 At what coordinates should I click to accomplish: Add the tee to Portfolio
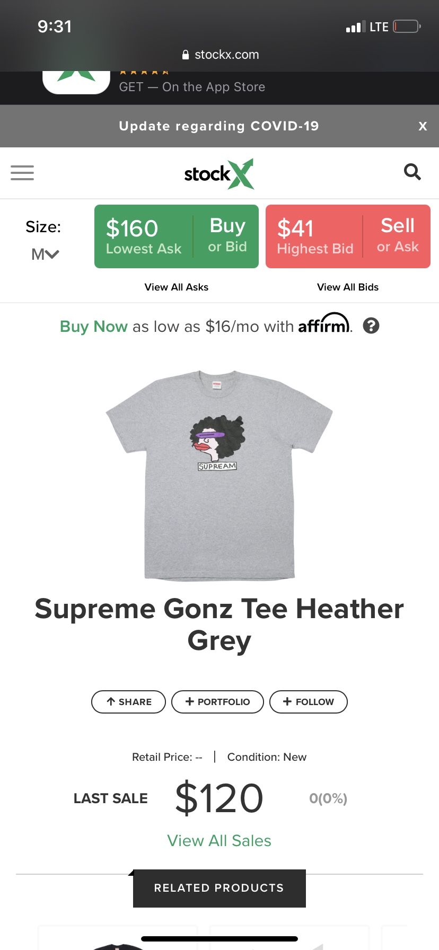[x=217, y=702]
